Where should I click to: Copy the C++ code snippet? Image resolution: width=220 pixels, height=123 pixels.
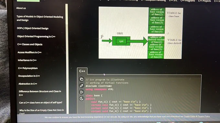click(x=82, y=79)
